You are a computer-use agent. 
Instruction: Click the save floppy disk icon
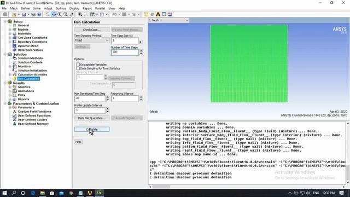coord(24,15)
